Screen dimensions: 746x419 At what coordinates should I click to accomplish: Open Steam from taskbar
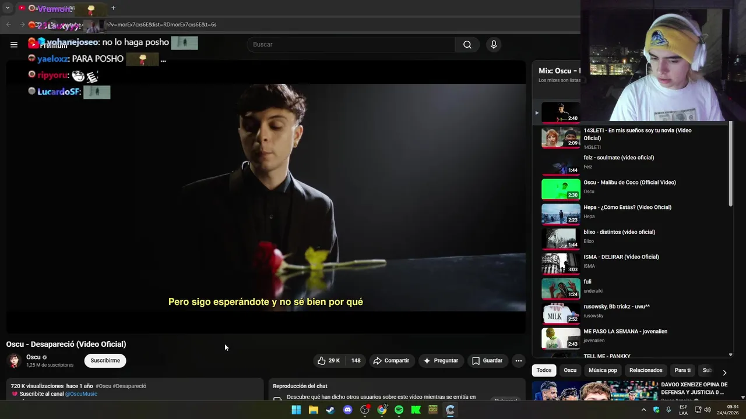(330, 410)
